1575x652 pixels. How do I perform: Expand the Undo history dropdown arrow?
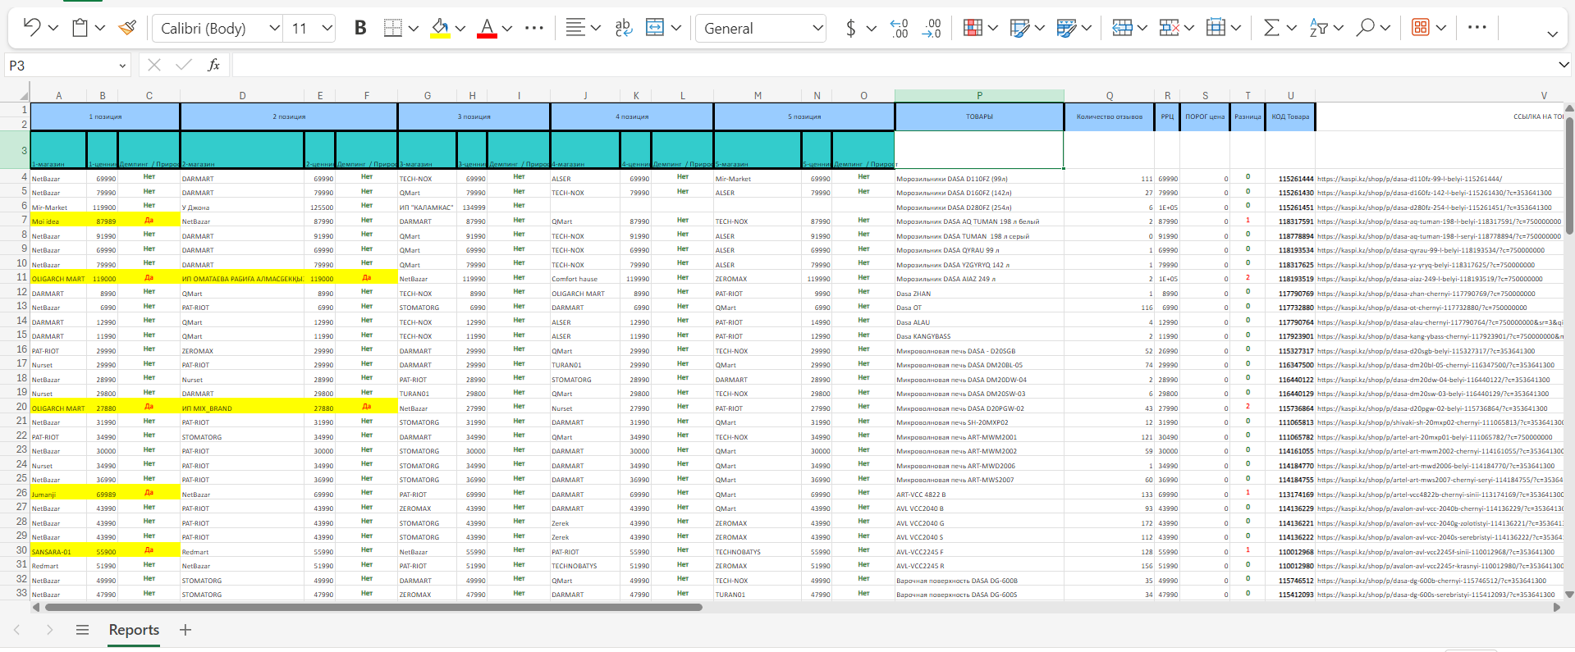pos(53,28)
